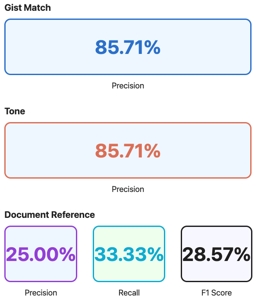Click the percent sign in the 28.57% value
This screenshot has width=261, height=305.
242,255
